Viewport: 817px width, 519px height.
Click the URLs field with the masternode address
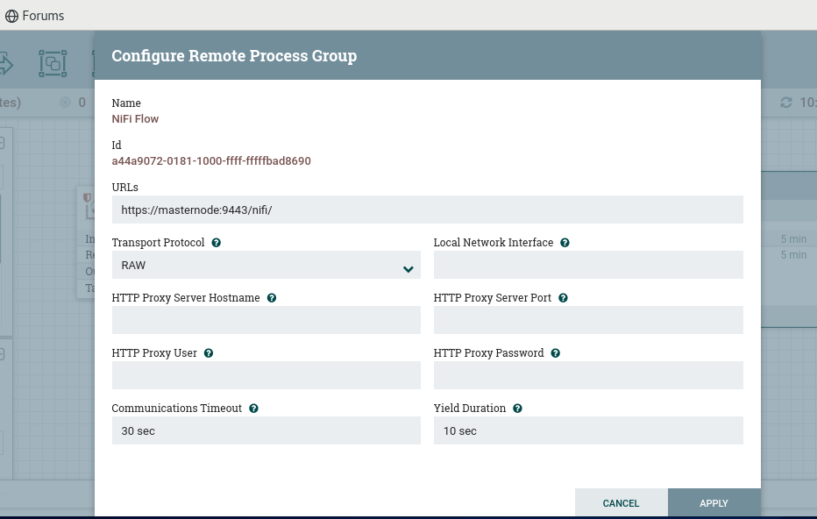point(427,210)
